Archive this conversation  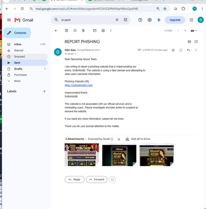(66, 31)
